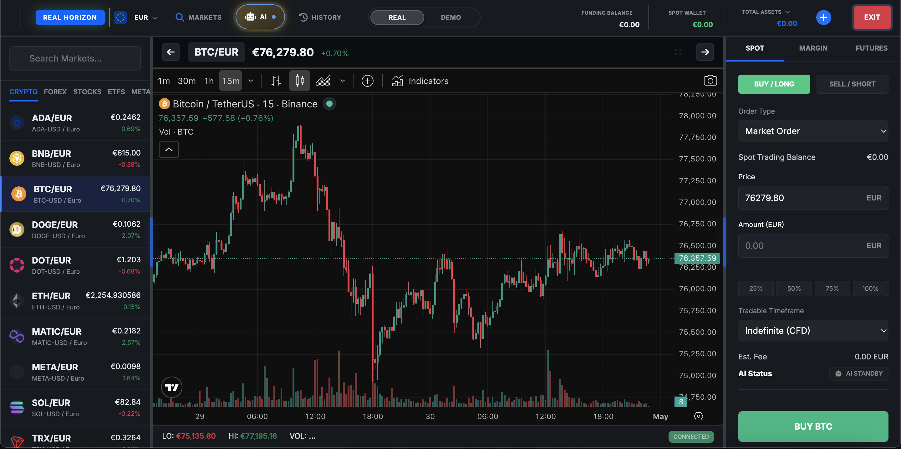Screen dimensions: 901x449
Task: Open the AI robot assistant button
Action: (260, 17)
